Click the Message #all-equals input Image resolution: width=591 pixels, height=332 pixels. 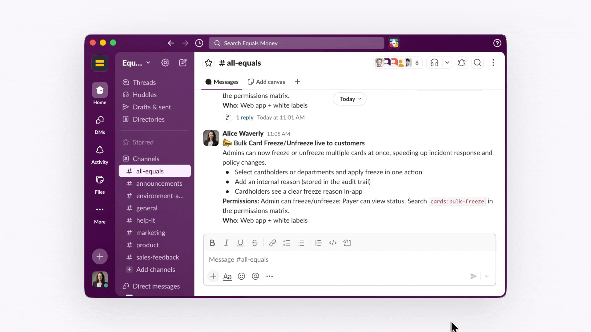349,259
